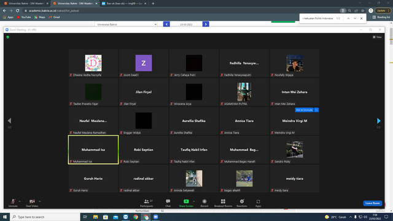Open the Gmail bookmark

pyautogui.click(x=54, y=17)
